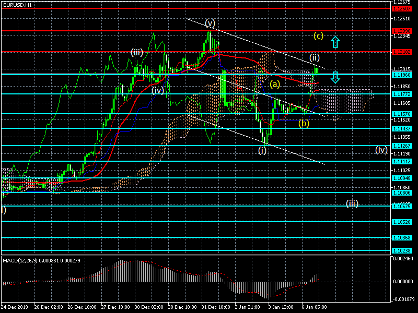Select the red 1.12390 price label
Image resolution: width=418 pixels, height=313 pixels.
pos(402,31)
